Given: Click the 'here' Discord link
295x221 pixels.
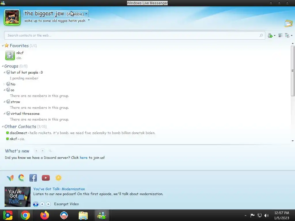Looking at the screenshot, I should coord(84,157).
